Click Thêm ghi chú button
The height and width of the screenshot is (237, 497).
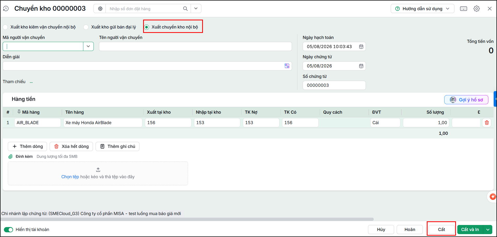118,146
